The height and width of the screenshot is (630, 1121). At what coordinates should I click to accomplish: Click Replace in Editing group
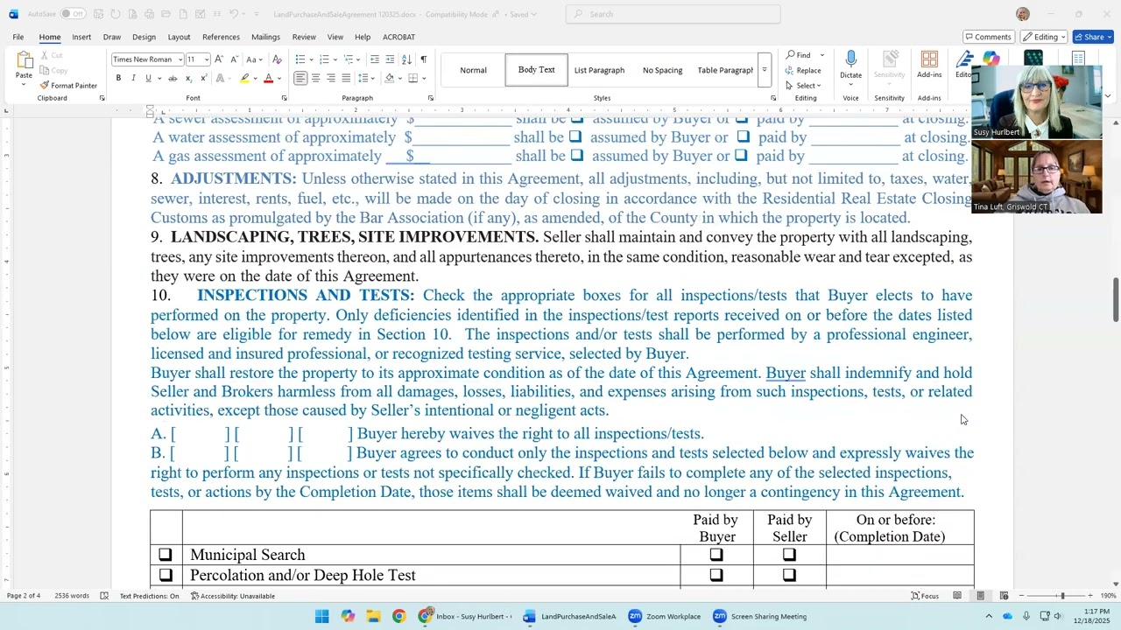[x=803, y=71]
